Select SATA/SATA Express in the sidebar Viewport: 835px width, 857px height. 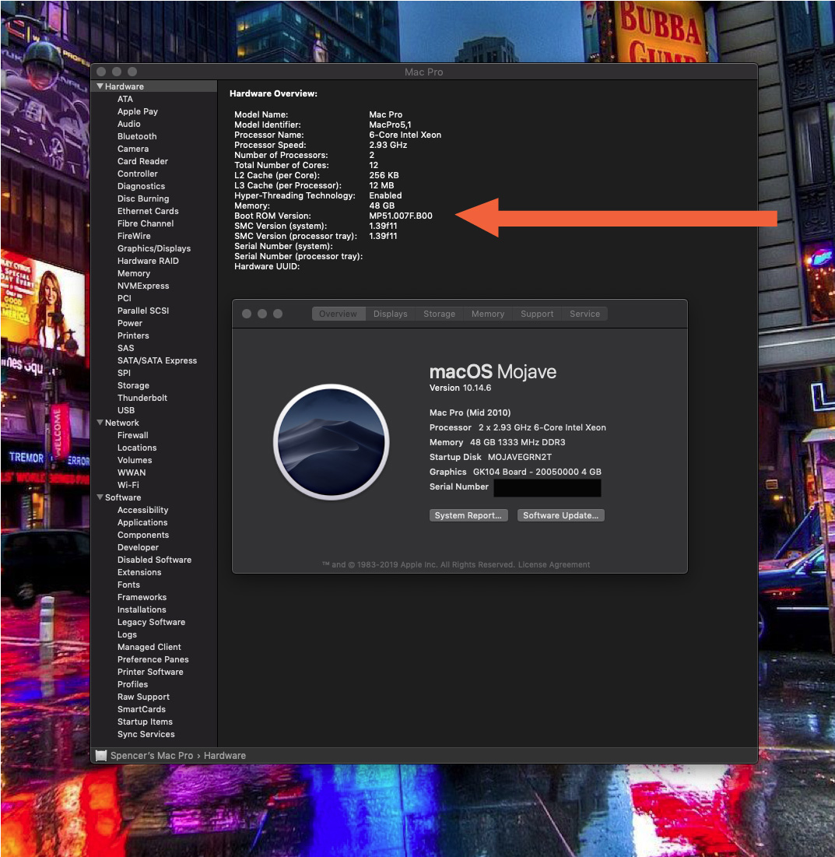(157, 360)
